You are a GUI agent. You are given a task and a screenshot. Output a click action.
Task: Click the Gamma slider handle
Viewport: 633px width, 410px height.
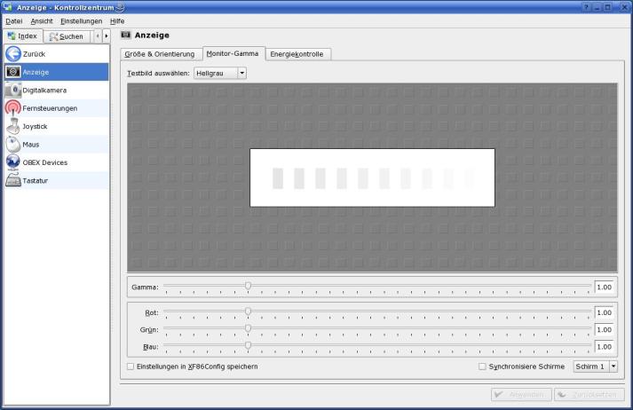coord(248,286)
